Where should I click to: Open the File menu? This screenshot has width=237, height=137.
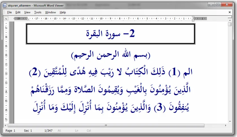pos(9,12)
